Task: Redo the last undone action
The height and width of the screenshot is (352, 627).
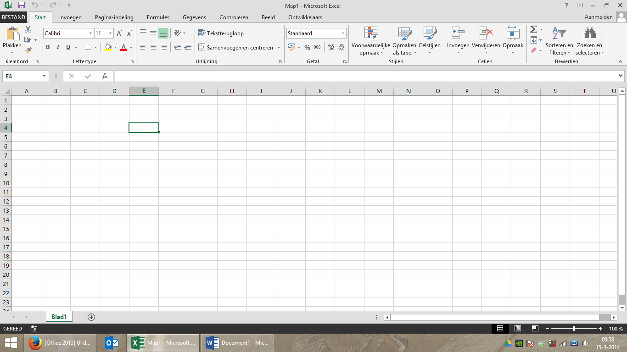Action: [53, 5]
